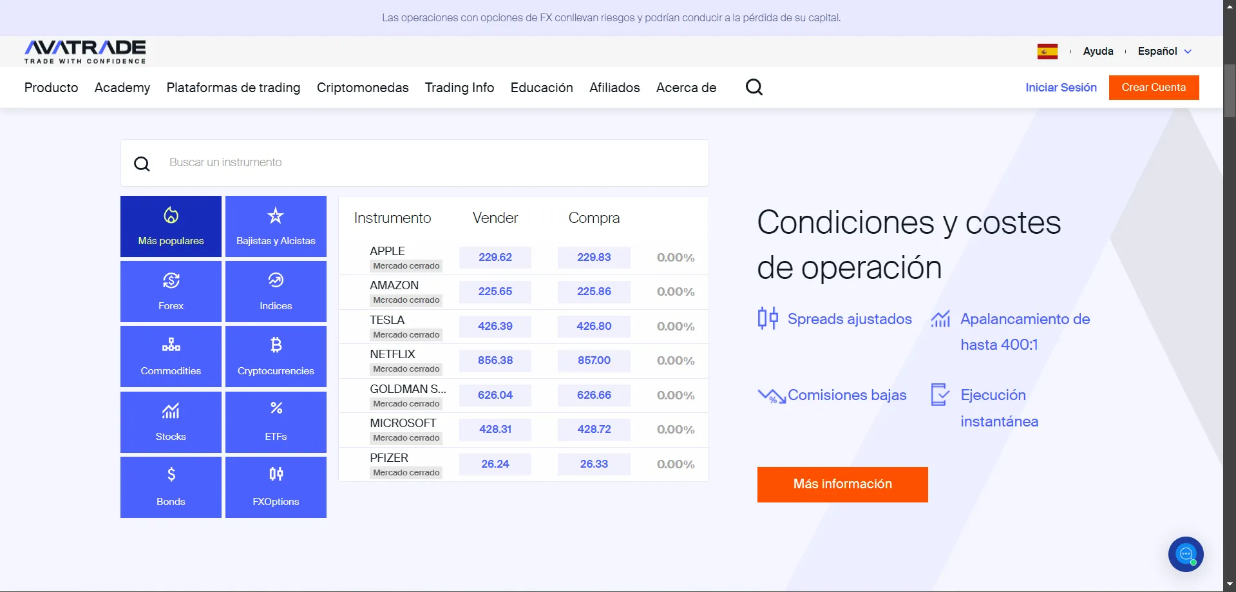Open the live chat bubble icon
1236x592 pixels.
point(1186,554)
